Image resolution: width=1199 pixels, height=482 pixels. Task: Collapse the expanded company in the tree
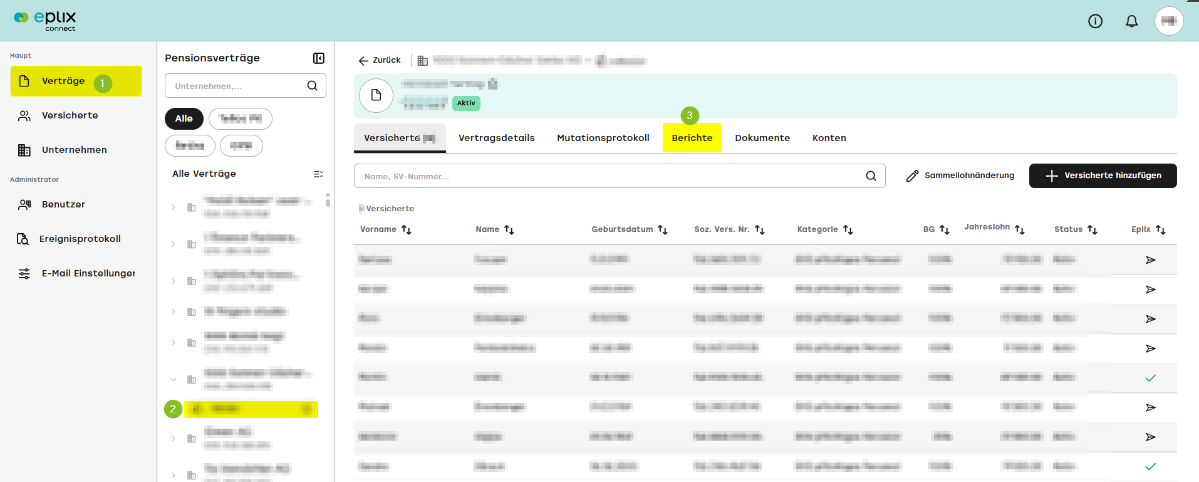[x=174, y=379]
